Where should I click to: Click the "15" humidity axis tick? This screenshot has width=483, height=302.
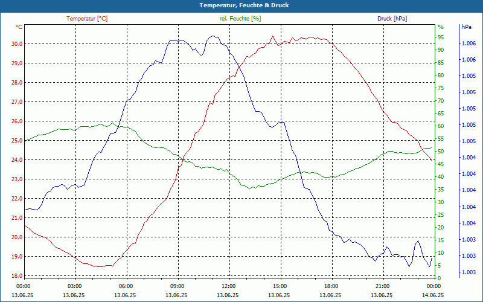441,240
